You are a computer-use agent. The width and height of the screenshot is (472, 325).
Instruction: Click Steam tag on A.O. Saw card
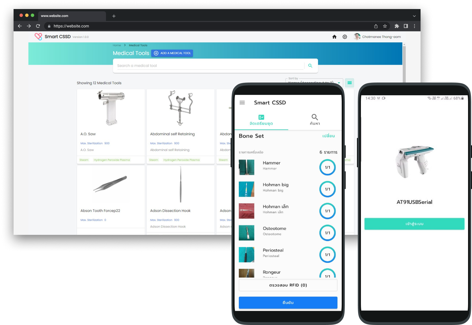pyautogui.click(x=84, y=160)
